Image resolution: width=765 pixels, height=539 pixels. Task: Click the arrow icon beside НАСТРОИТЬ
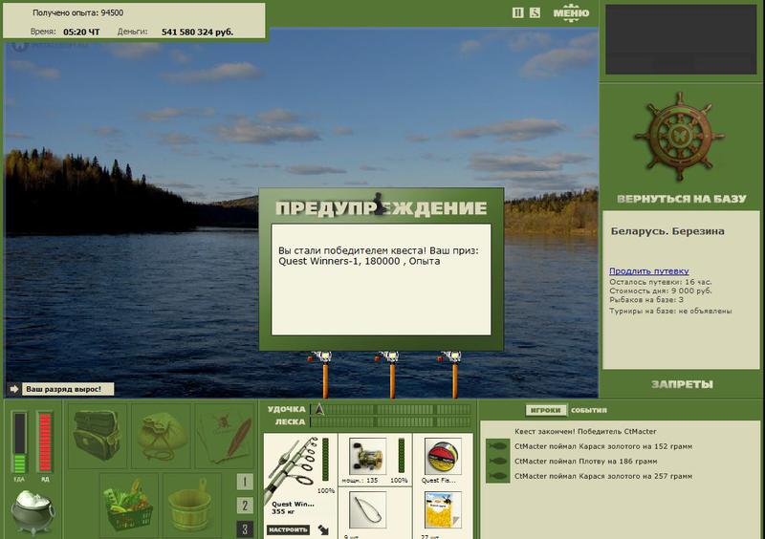(x=323, y=529)
